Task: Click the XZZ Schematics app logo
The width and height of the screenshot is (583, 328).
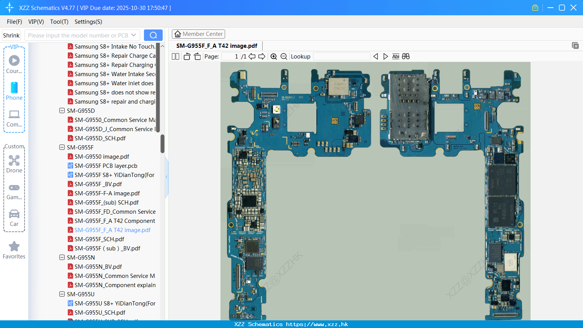Action: (10, 8)
